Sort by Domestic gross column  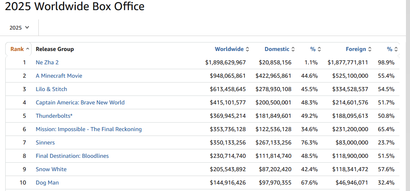pos(279,49)
